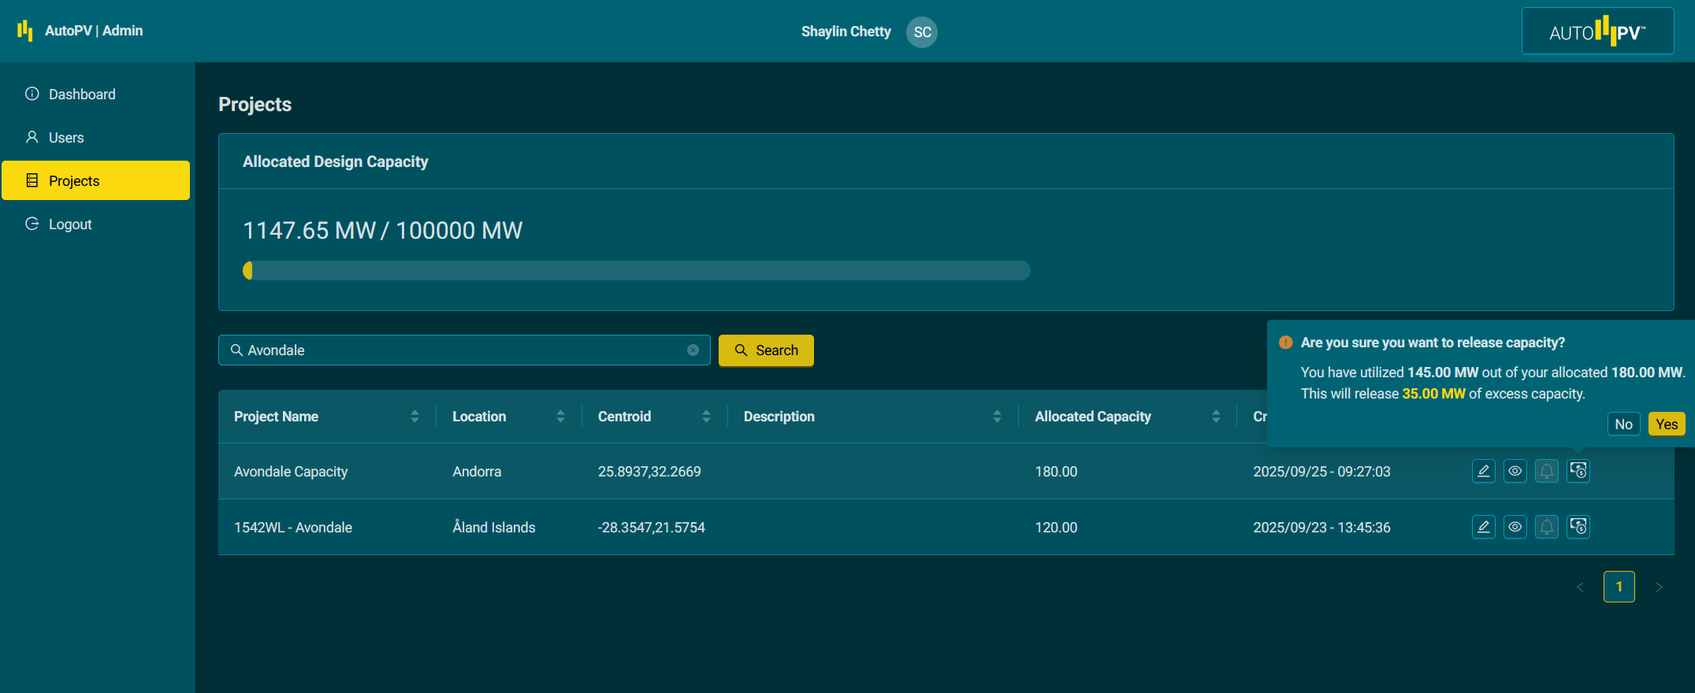The image size is (1695, 693).
Task: Confirm release capacity with Yes
Action: click(x=1666, y=424)
